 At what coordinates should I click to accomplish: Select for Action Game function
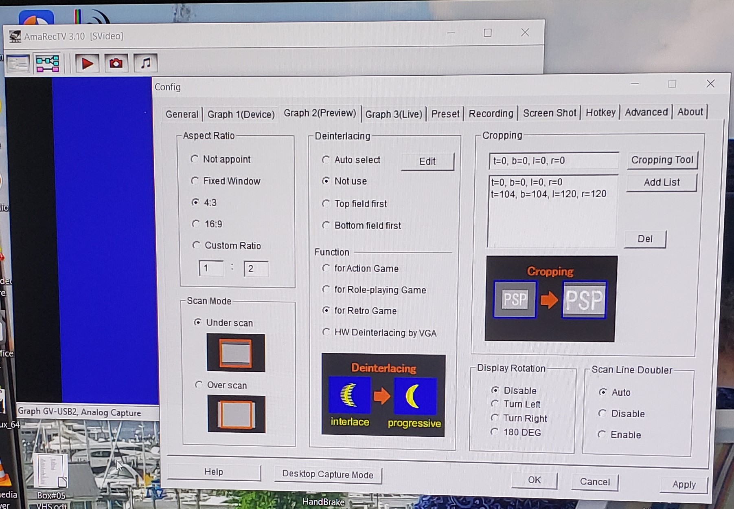pyautogui.click(x=360, y=268)
